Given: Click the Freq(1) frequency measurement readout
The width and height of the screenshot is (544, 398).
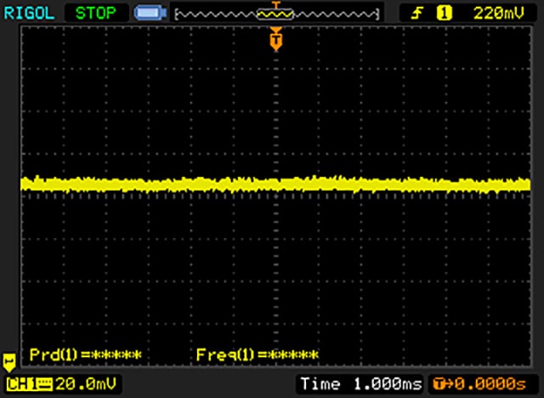Looking at the screenshot, I should coord(257,355).
